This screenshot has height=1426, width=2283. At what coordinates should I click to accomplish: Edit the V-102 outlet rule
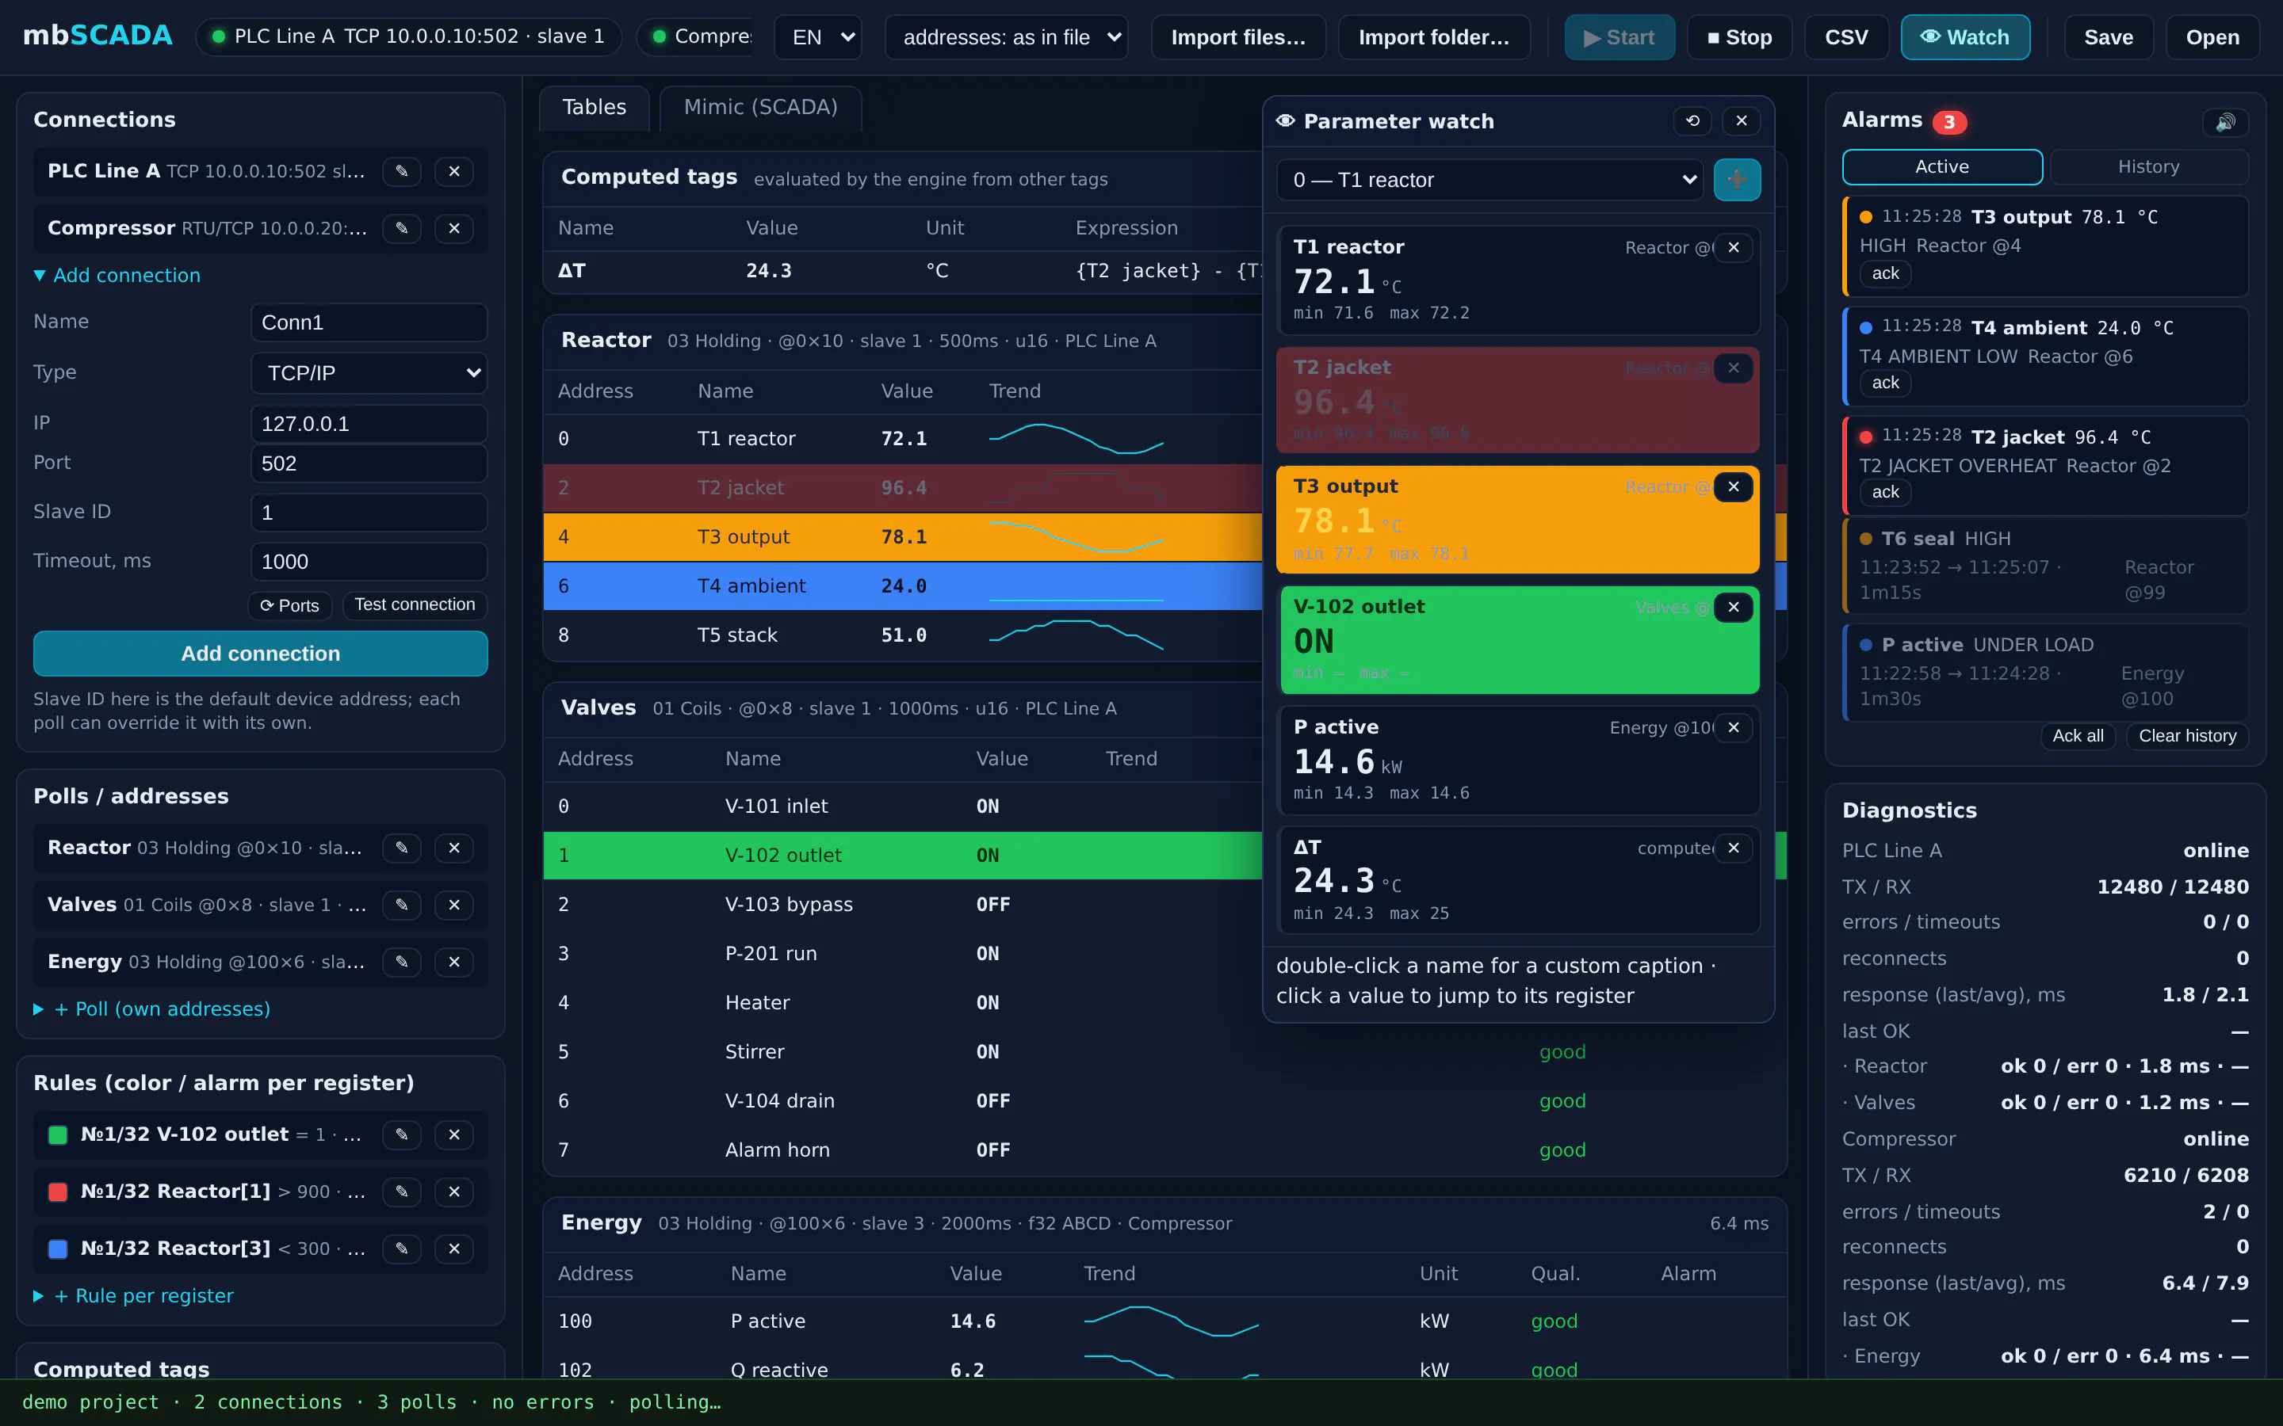point(402,1134)
